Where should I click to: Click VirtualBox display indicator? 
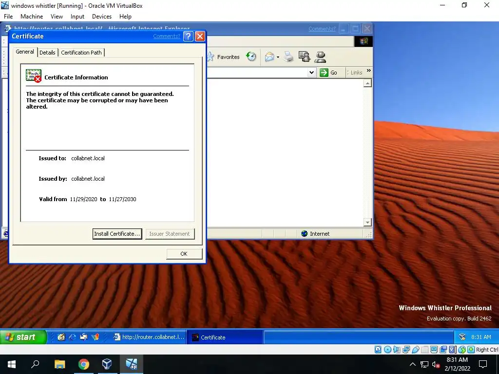pyautogui.click(x=434, y=350)
